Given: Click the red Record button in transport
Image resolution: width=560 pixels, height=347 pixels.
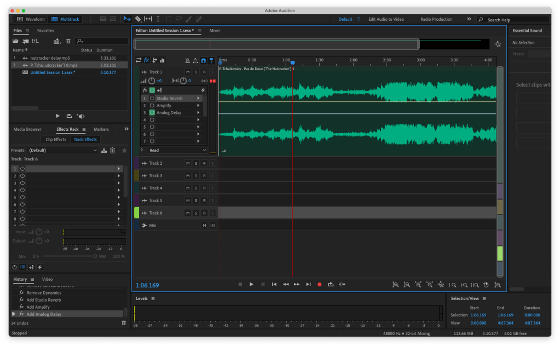Looking at the screenshot, I should [x=319, y=284].
